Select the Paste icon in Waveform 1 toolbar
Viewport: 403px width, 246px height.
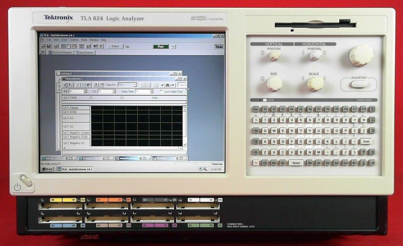[x=89, y=85]
